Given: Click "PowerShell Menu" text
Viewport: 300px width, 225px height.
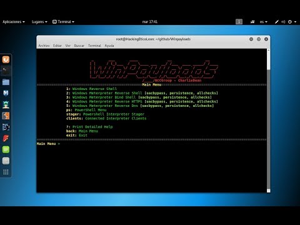Looking at the screenshot, I should [91, 110].
